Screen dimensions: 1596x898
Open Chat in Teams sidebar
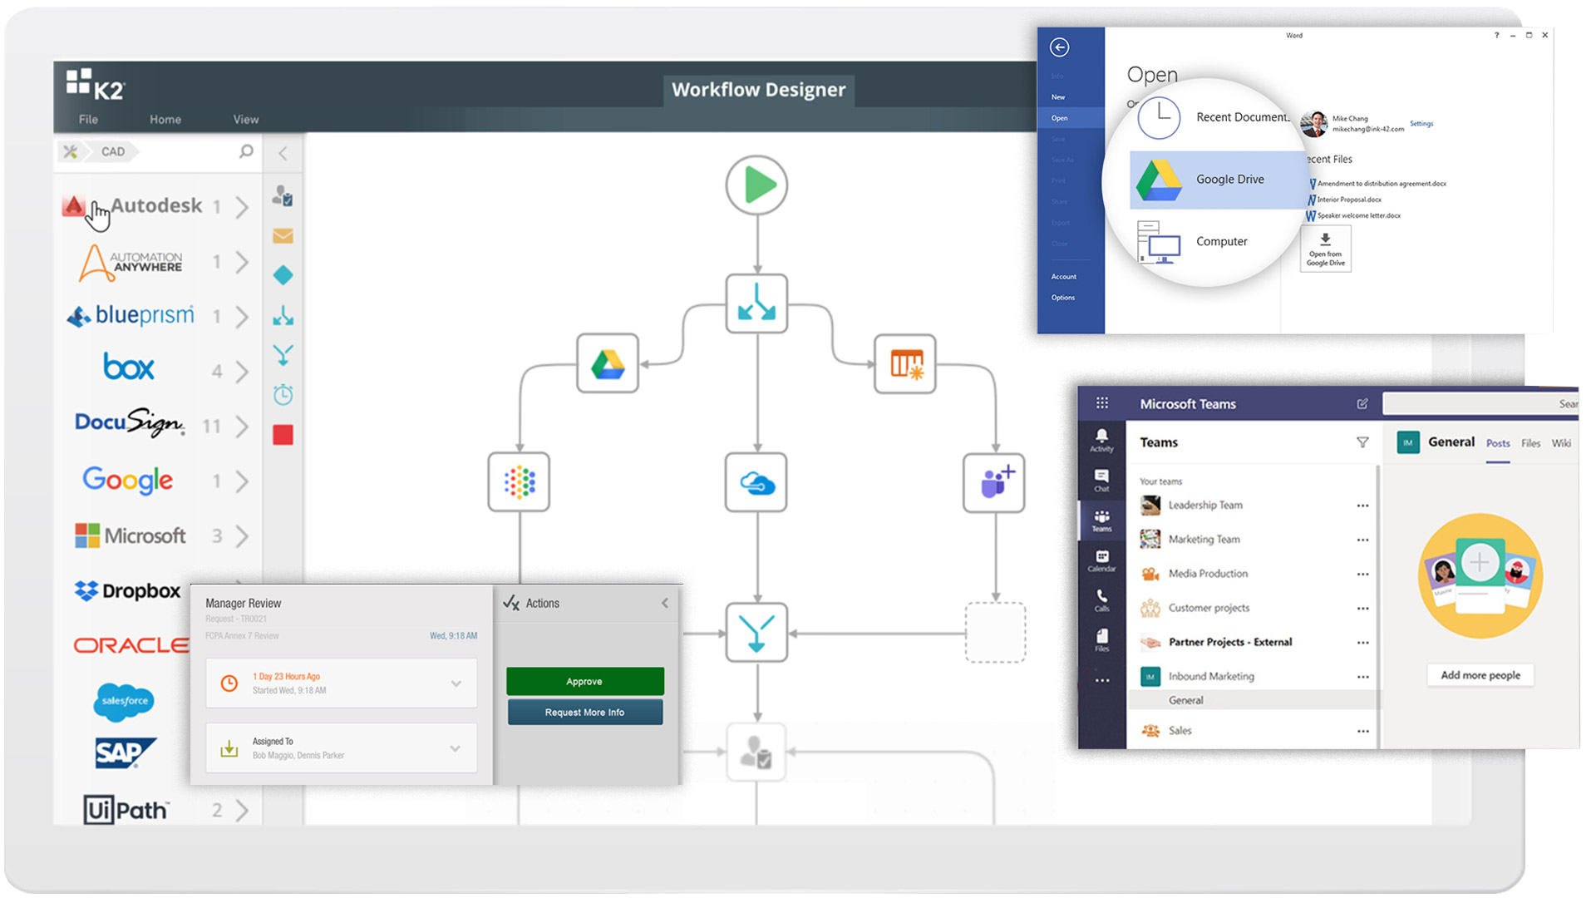click(1101, 480)
